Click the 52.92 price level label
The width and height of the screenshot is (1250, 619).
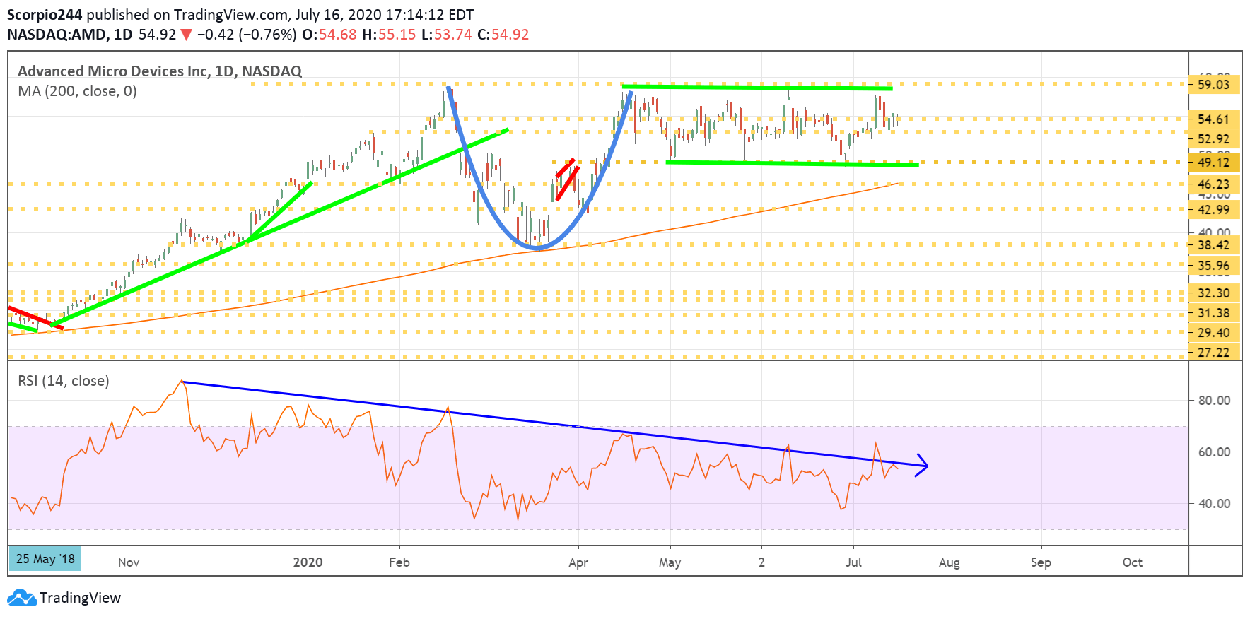click(1214, 139)
